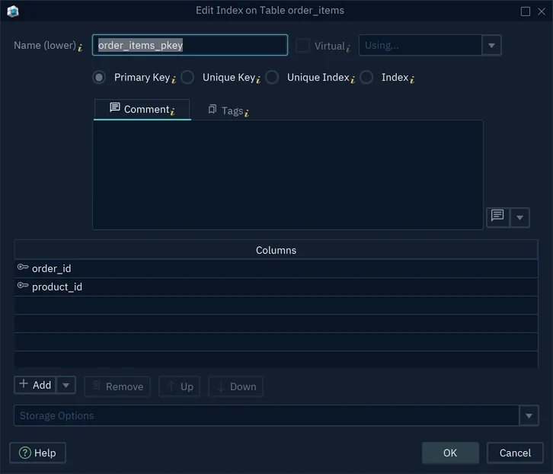553x474 pixels.
Task: Switch to the Comment tab
Action: (142, 110)
